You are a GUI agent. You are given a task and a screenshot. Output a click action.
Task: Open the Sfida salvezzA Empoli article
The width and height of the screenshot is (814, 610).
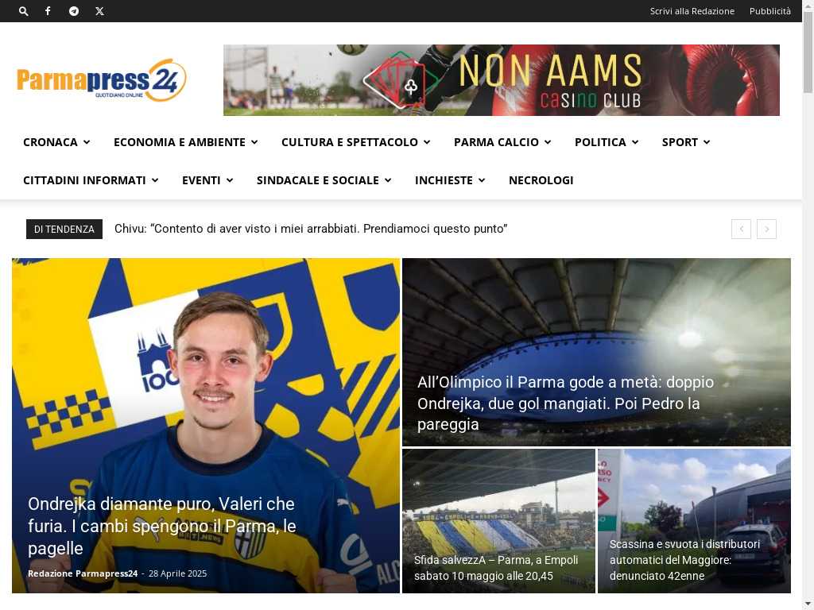click(x=496, y=568)
